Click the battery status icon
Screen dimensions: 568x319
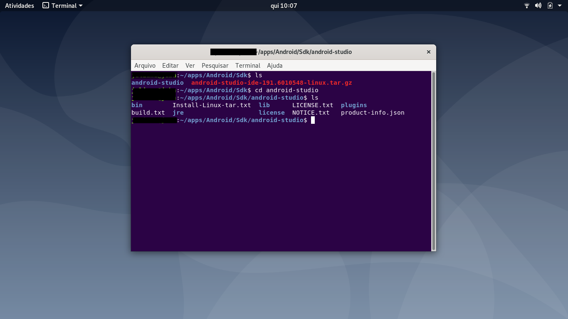(x=550, y=5)
